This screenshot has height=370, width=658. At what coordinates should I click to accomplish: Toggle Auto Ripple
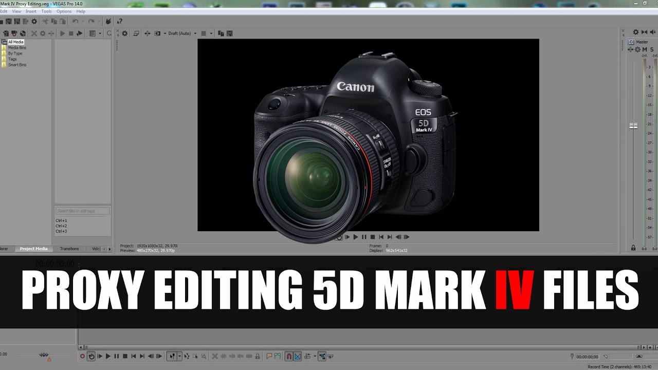(x=307, y=356)
